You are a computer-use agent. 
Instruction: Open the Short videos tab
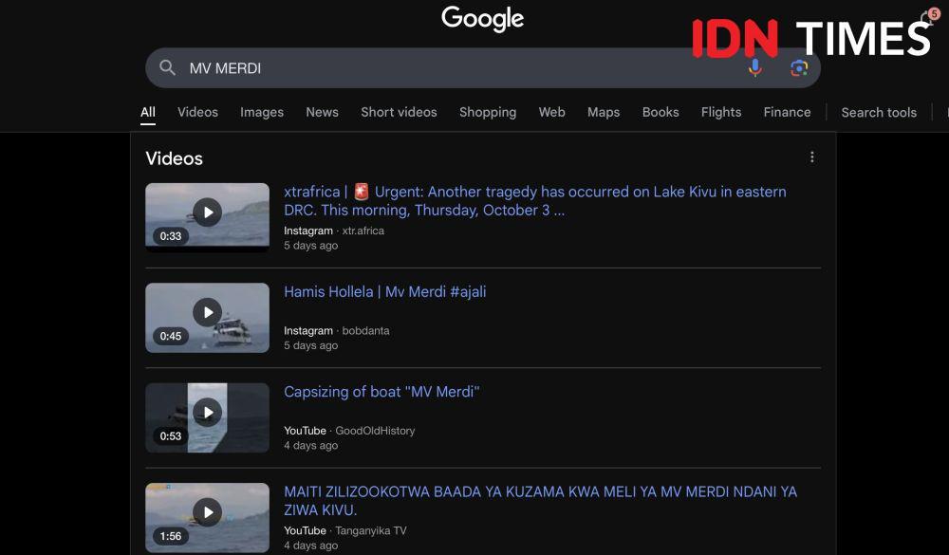(399, 112)
